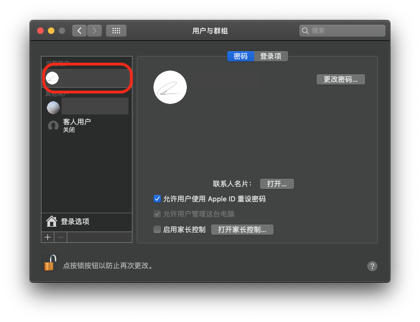Image resolution: width=420 pixels, height=322 pixels.
Task: Select the 密码 tab
Action: tap(241, 56)
